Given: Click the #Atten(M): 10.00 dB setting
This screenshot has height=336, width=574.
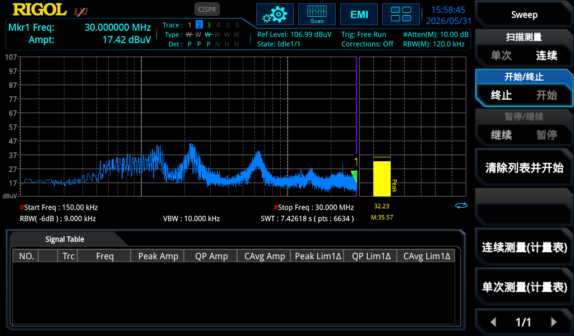Looking at the screenshot, I should pos(436,34).
